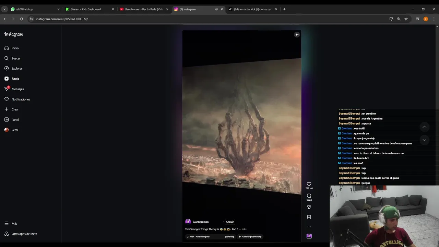The width and height of the screenshot is (439, 247).
Task: Click the zoom magnifier in address bar
Action: coord(399,19)
